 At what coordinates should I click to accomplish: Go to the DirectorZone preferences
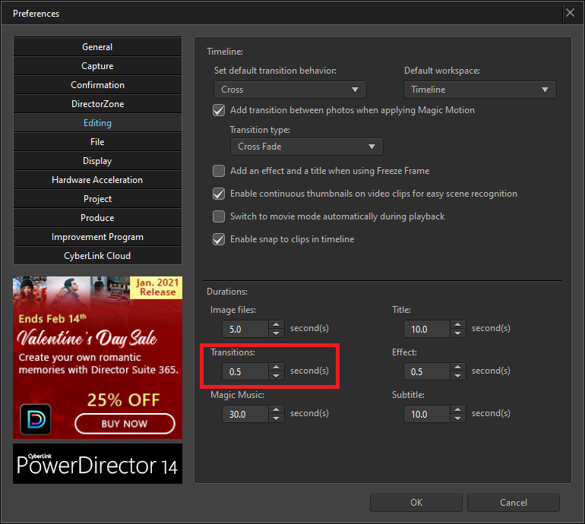point(97,104)
